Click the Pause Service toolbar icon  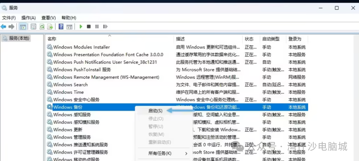(x=97, y=27)
